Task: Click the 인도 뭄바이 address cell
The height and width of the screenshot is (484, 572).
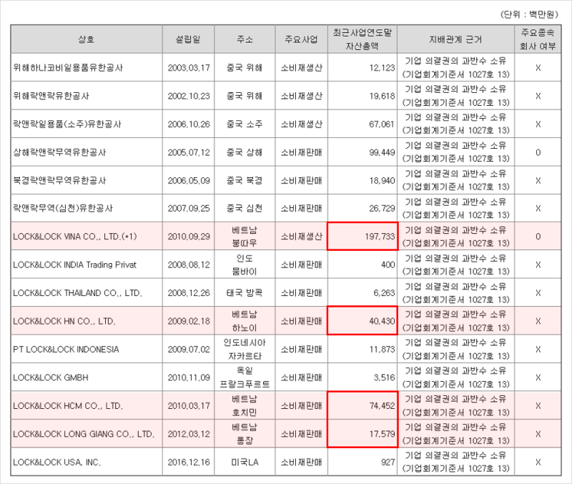Action: (245, 265)
